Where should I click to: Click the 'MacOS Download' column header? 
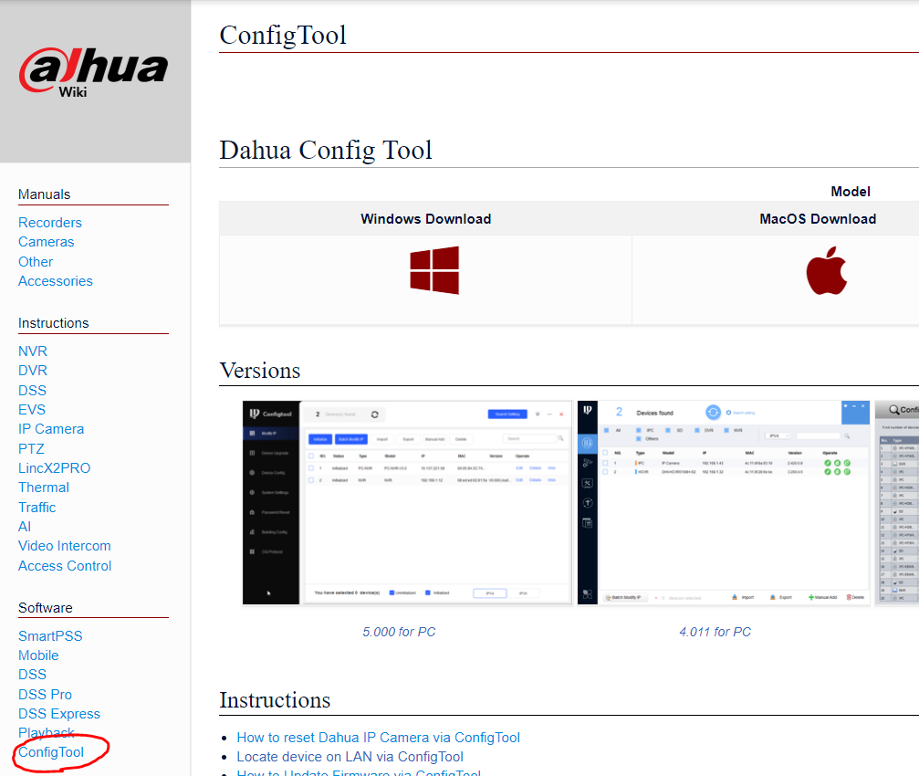click(819, 218)
